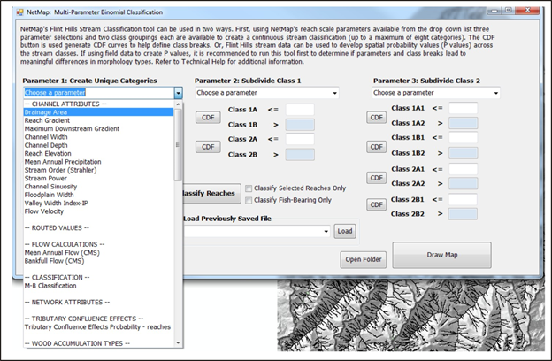Click the Load button
The image size is (552, 361).
345,231
